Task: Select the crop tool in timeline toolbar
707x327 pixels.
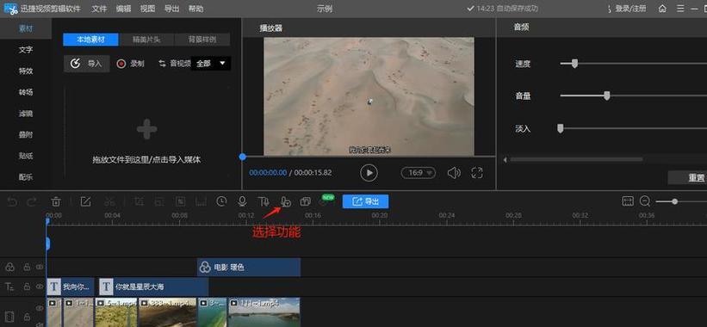Action: 139,201
